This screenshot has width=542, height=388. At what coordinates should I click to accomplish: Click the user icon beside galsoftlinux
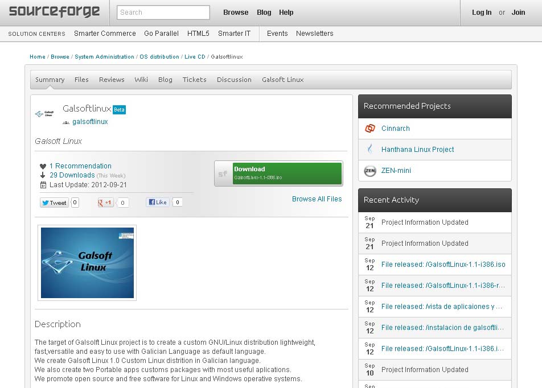coord(66,122)
